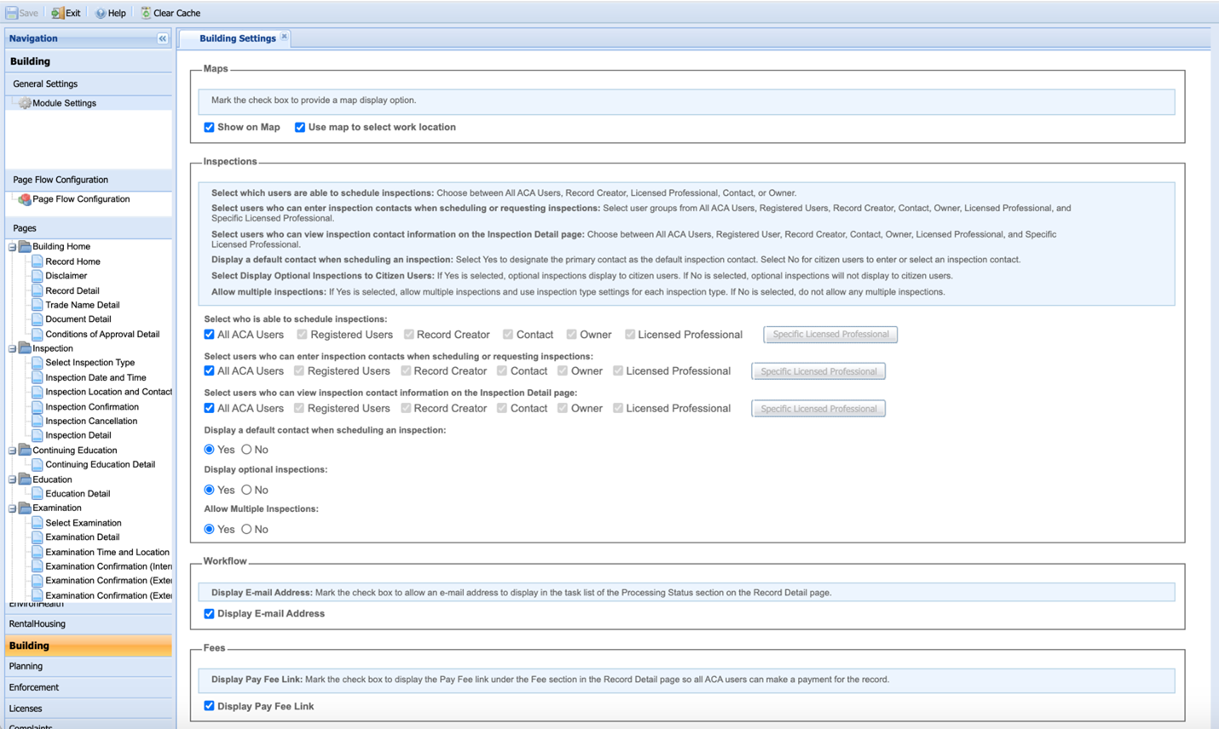Collapse the Examination tree node
The width and height of the screenshot is (1219, 729).
(x=13, y=508)
